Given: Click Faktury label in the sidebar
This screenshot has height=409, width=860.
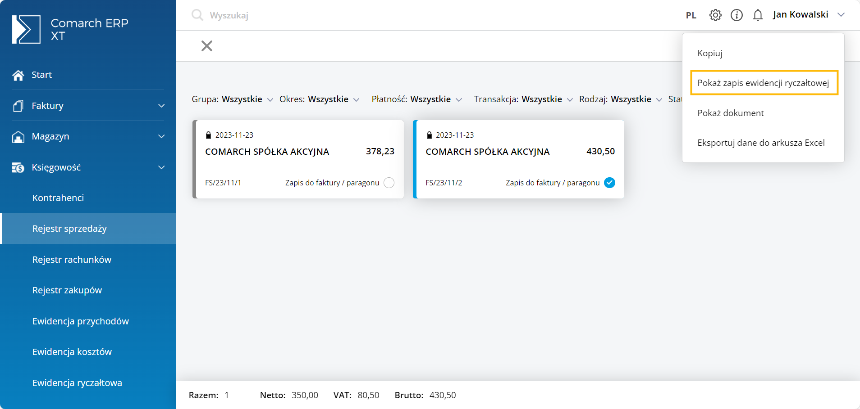Looking at the screenshot, I should 47,106.
